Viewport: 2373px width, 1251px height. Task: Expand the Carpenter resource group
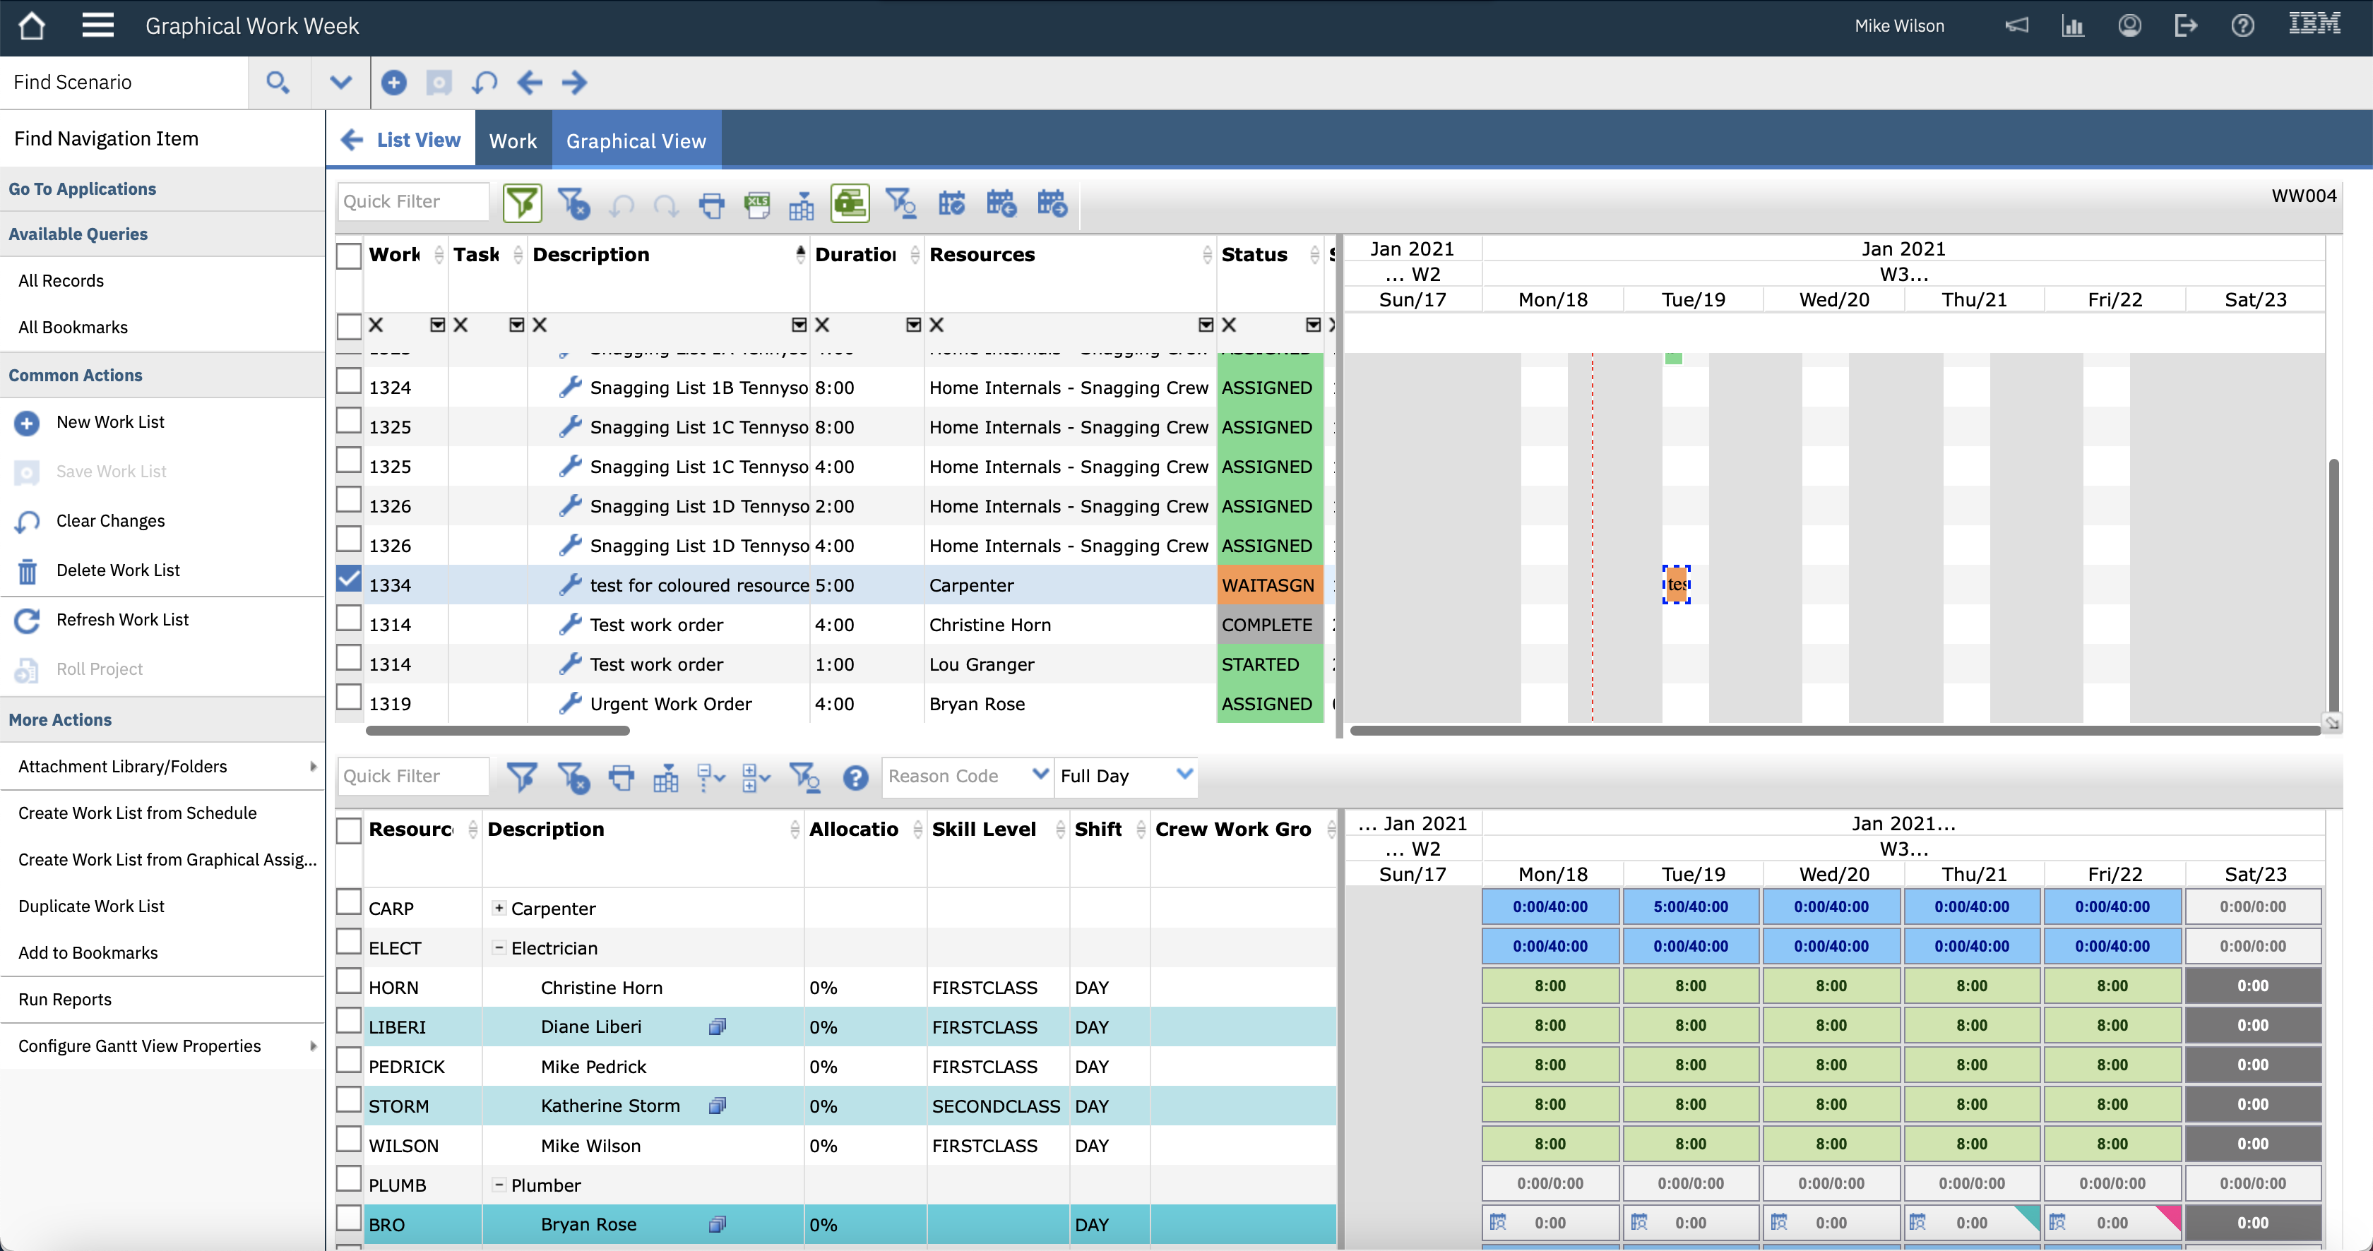pos(499,908)
